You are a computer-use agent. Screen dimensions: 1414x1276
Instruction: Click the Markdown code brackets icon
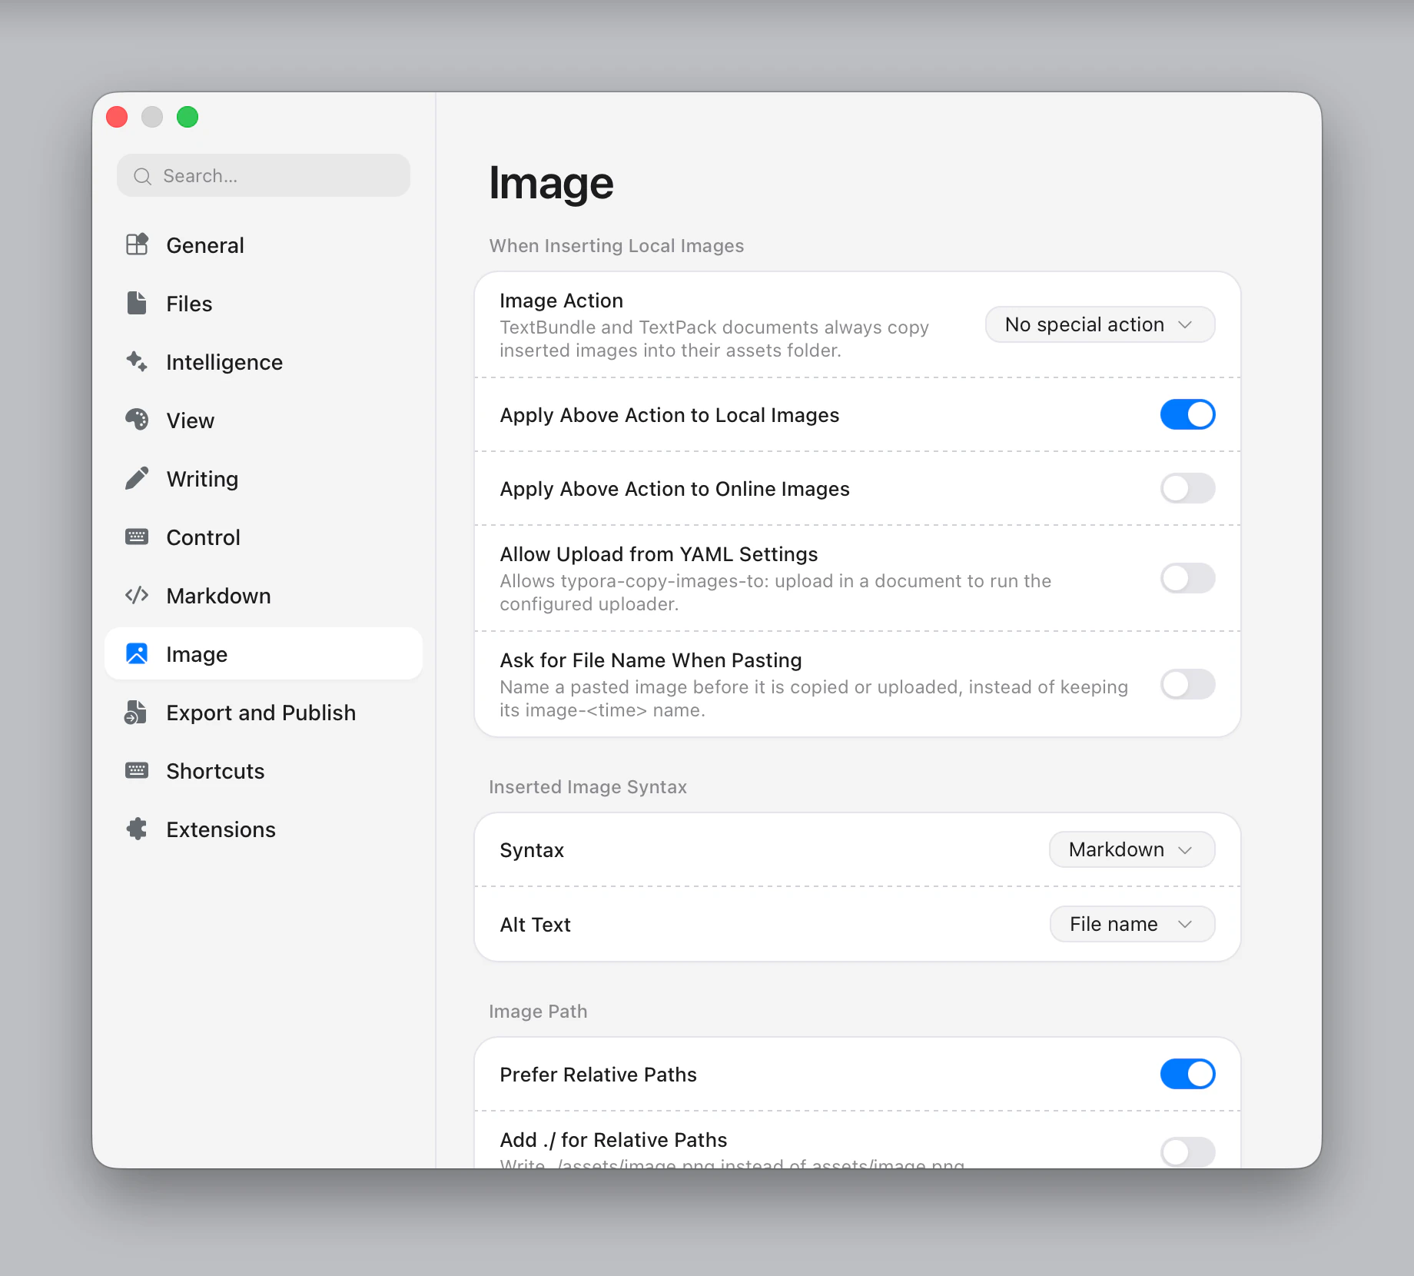(x=137, y=595)
